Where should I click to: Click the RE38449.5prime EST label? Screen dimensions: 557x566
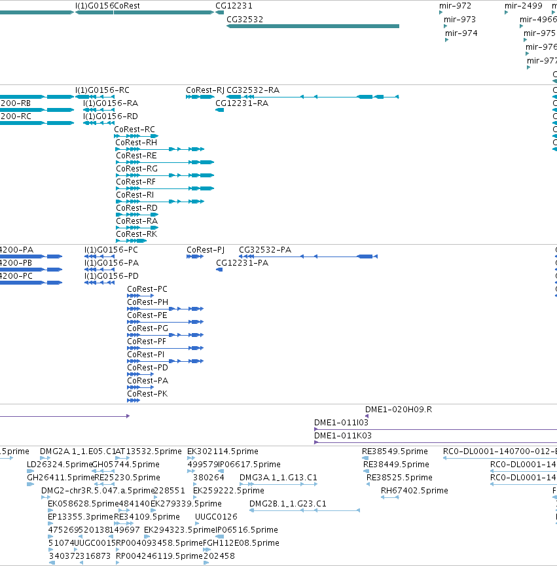(x=397, y=464)
